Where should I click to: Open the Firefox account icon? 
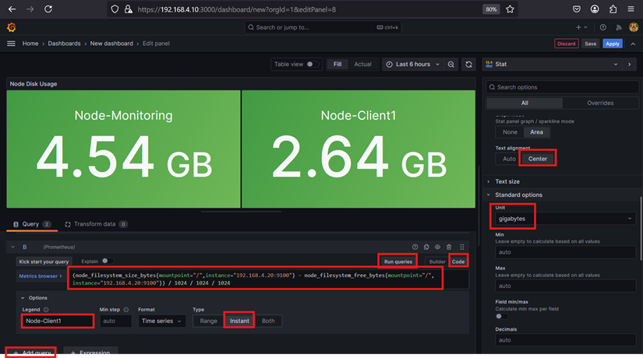pyautogui.click(x=595, y=9)
